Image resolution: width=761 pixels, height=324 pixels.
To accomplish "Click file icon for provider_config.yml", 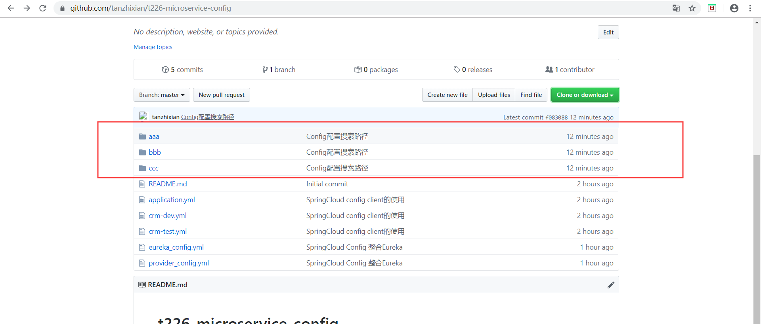I will coord(142,263).
